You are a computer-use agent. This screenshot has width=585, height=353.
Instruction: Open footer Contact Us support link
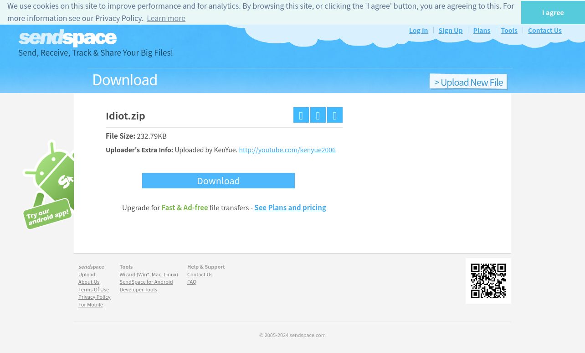[x=200, y=275]
